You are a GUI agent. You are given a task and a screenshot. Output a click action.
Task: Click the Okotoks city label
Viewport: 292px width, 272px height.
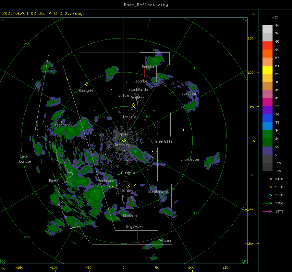click(130, 216)
